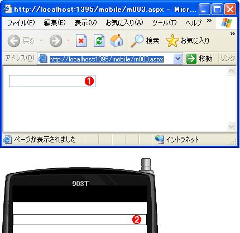The height and width of the screenshot is (233, 240).
Task: Refresh the page with green arrows icon
Action: tap(99, 40)
